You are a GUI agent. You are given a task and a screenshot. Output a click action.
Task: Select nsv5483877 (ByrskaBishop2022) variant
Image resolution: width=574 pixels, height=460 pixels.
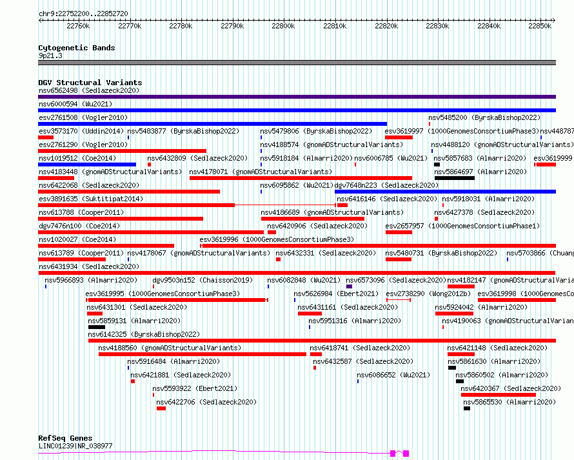pos(183,131)
